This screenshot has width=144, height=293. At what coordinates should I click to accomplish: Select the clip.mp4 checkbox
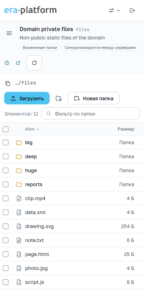[x=6, y=198]
